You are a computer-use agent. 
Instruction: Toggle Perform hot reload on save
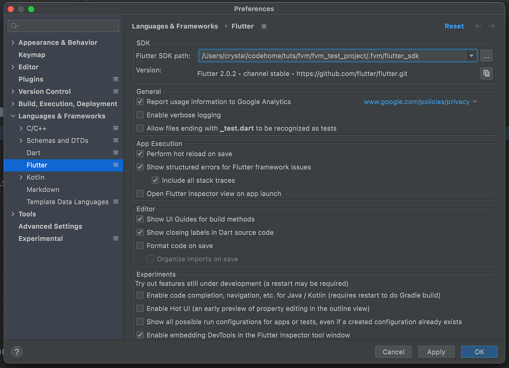[x=140, y=154]
